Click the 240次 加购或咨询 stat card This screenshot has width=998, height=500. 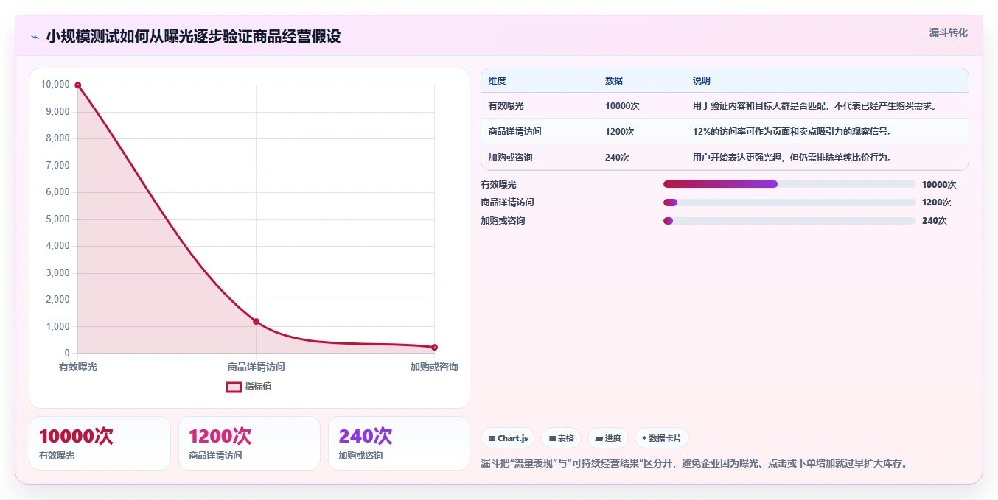pos(399,443)
